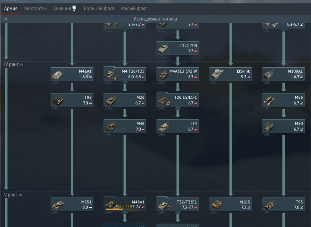Click the M109A1 vehicle icon image
The width and height of the screenshot is (311, 227).
(269, 74)
